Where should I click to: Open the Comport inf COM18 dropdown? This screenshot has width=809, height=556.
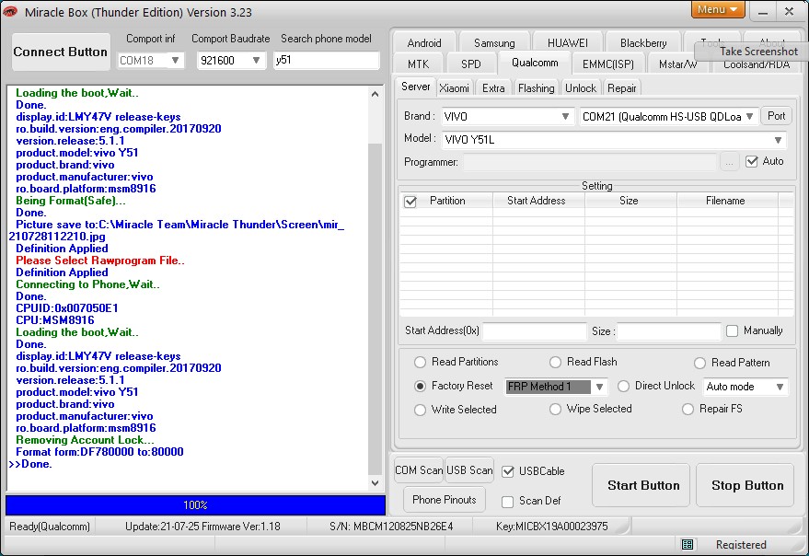pos(151,61)
